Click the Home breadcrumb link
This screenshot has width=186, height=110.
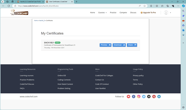(36, 20)
